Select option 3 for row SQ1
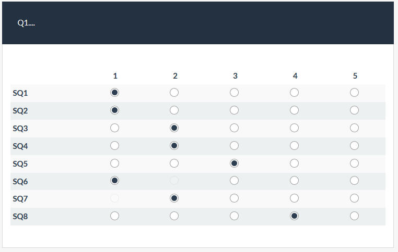 [x=235, y=93]
